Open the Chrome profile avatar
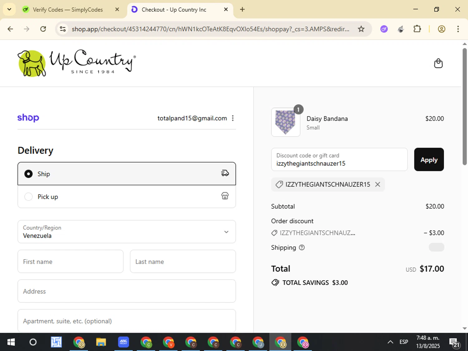 pos(441,29)
